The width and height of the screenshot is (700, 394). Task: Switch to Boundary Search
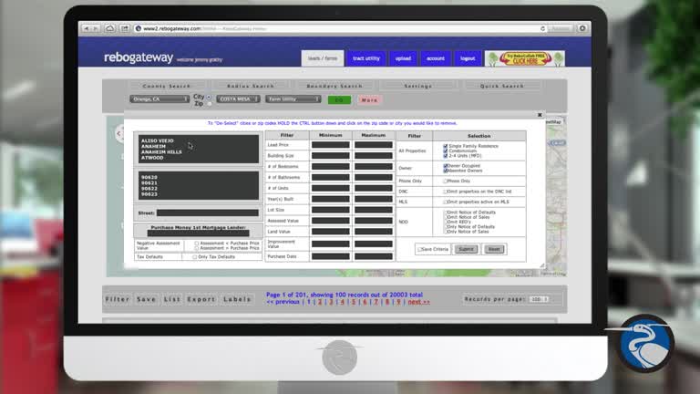(335, 86)
